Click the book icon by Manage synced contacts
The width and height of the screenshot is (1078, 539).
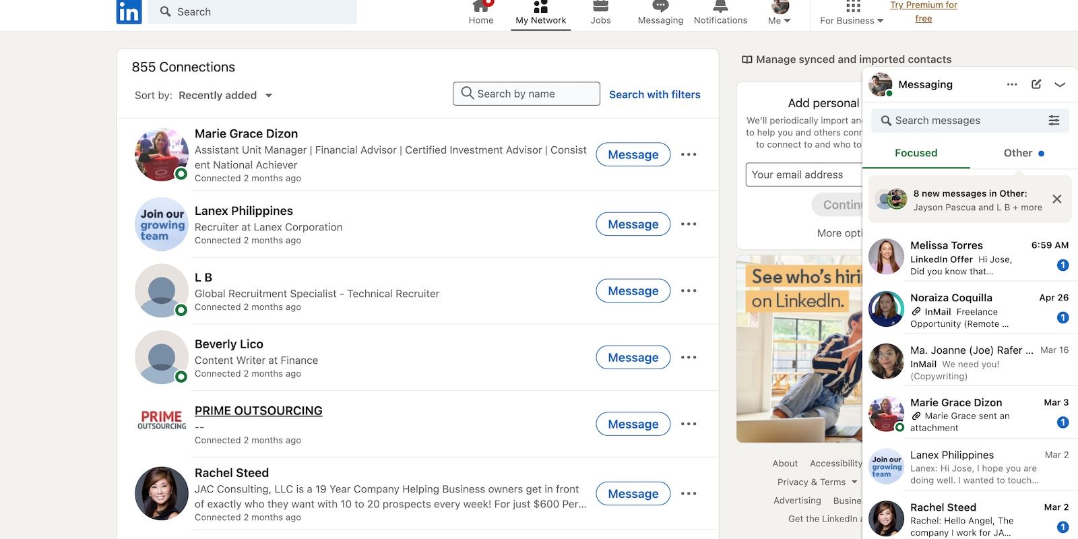747,59
